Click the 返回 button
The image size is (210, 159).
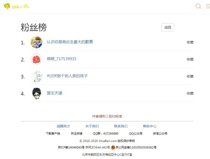click(x=168, y=27)
